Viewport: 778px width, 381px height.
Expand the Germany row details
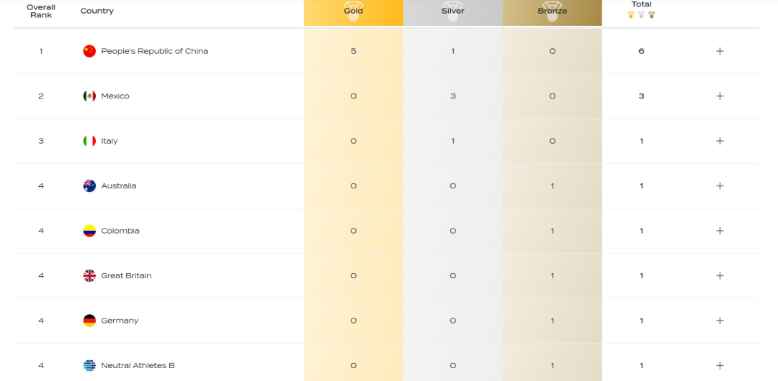click(x=720, y=321)
